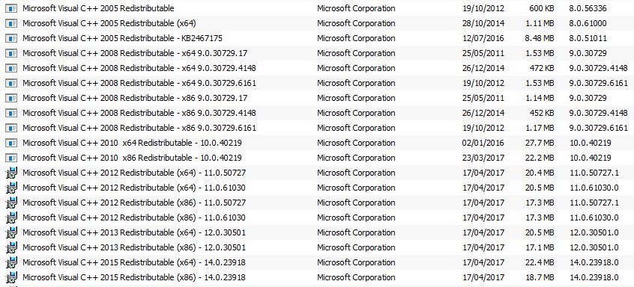Select 2012 Redistributable (x64) - 11.0.50727 name
This screenshot has width=634, height=287.
[x=134, y=173]
